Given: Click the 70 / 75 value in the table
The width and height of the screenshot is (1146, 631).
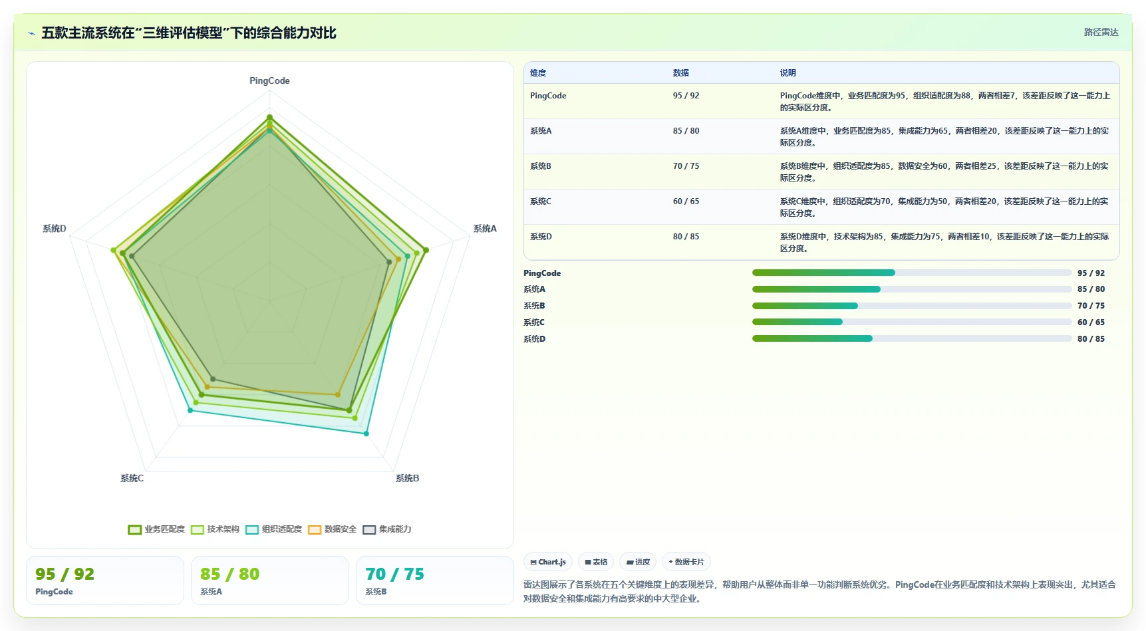Looking at the screenshot, I should [686, 166].
